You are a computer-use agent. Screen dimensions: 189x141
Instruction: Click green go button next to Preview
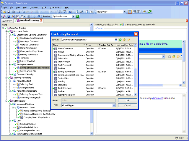point(77,16)
